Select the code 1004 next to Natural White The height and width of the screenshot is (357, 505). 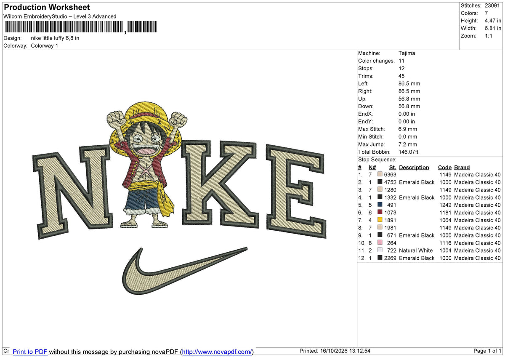[445, 250]
